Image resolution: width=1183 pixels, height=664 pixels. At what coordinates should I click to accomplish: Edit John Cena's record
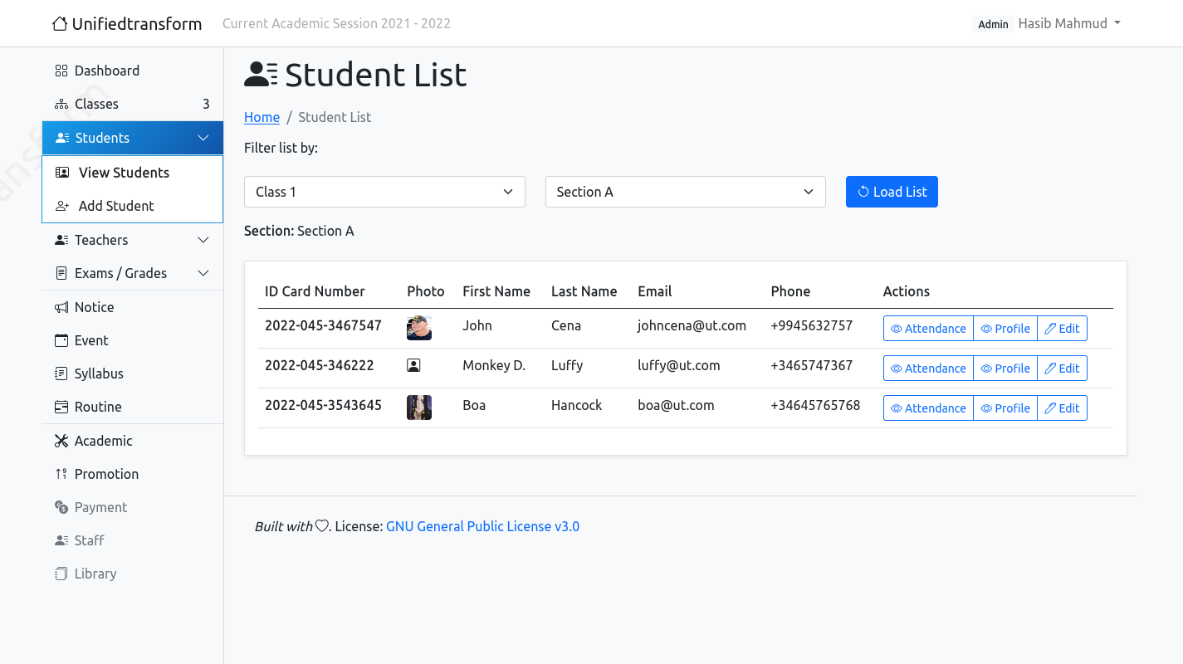(1062, 329)
